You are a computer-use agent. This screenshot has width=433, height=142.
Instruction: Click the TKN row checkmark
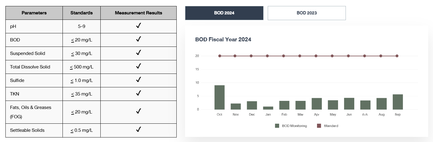[x=139, y=94]
